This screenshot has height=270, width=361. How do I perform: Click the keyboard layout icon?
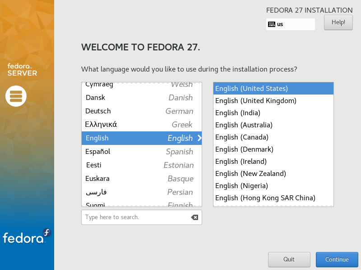[272, 24]
